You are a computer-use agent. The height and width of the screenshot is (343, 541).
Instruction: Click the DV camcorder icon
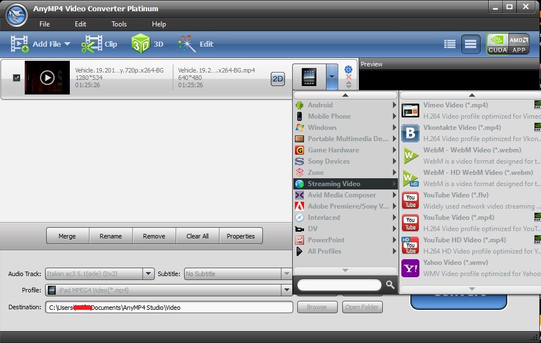(299, 229)
